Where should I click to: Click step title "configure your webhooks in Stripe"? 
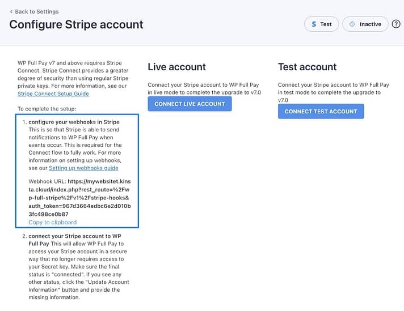pyautogui.click(x=74, y=122)
